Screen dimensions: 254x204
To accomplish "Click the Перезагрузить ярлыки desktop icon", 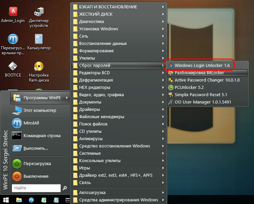I will click(13, 45).
